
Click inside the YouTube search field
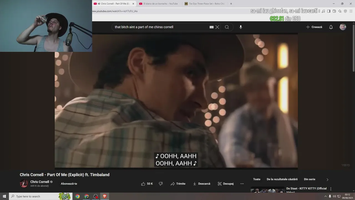pyautogui.click(x=161, y=27)
